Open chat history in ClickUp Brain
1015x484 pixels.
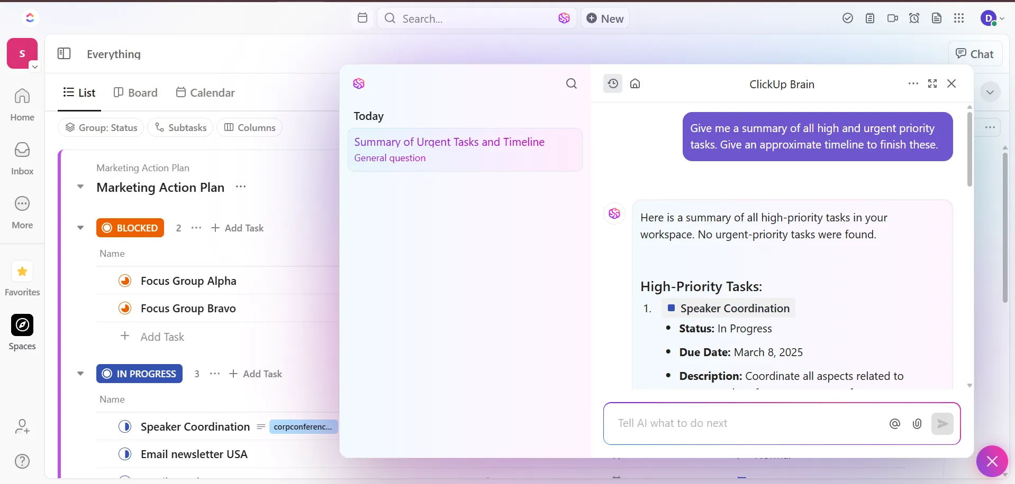point(613,83)
